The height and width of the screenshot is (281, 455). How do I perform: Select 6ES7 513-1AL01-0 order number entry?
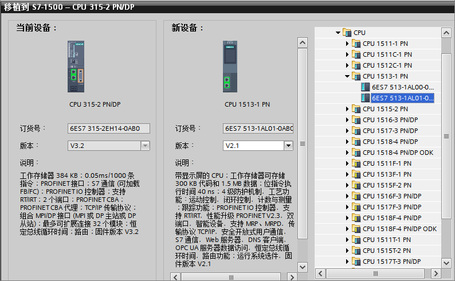click(403, 98)
